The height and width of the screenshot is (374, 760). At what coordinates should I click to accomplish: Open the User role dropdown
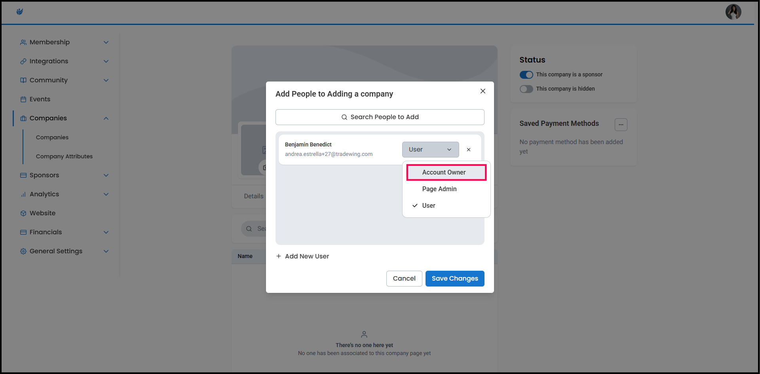point(430,150)
